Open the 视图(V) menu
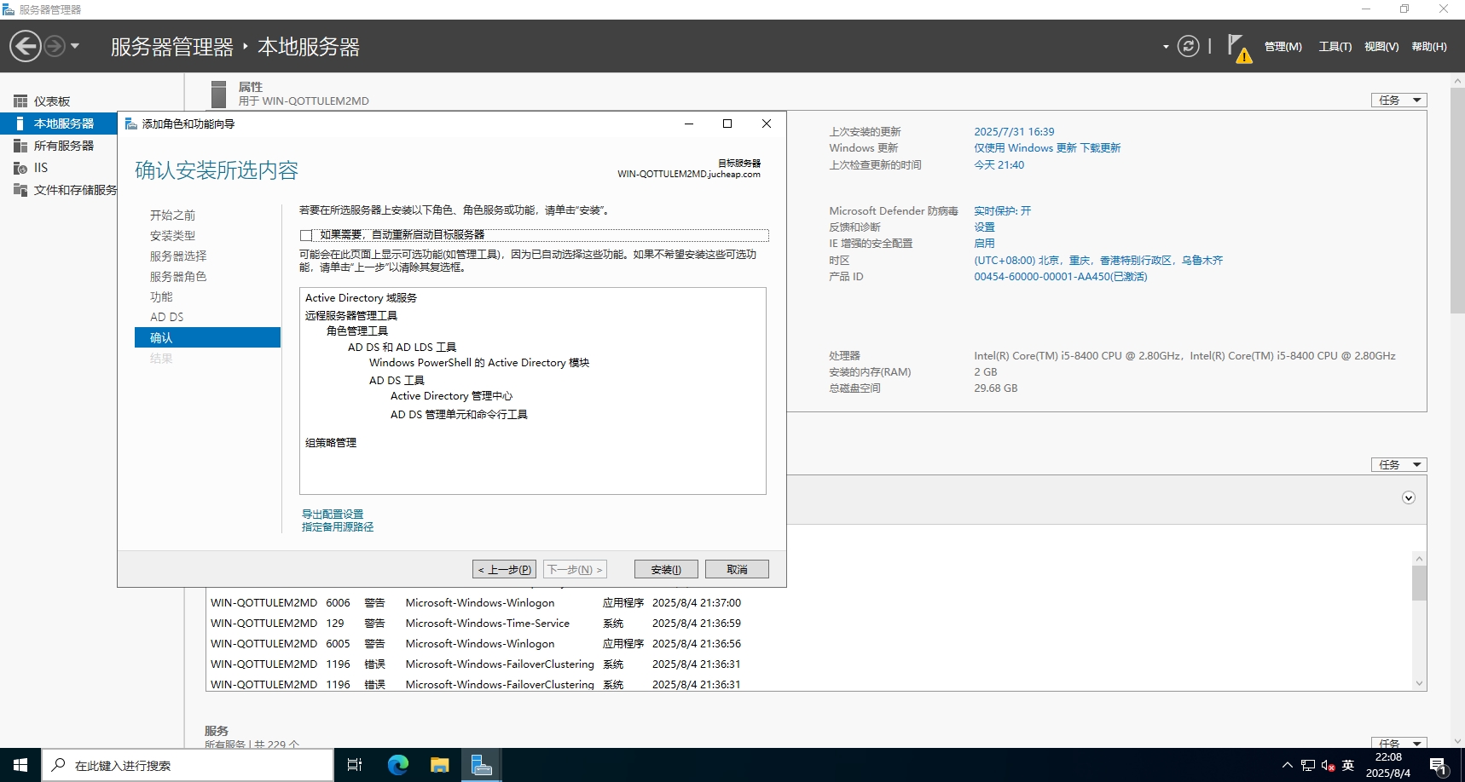 pos(1381,47)
